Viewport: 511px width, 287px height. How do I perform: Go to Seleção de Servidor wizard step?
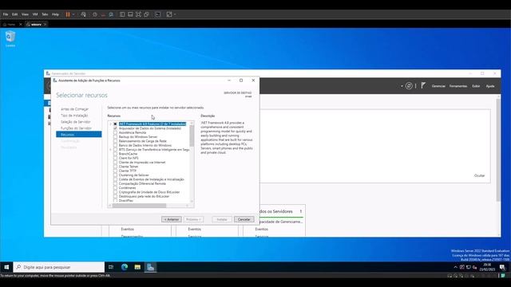coord(76,122)
